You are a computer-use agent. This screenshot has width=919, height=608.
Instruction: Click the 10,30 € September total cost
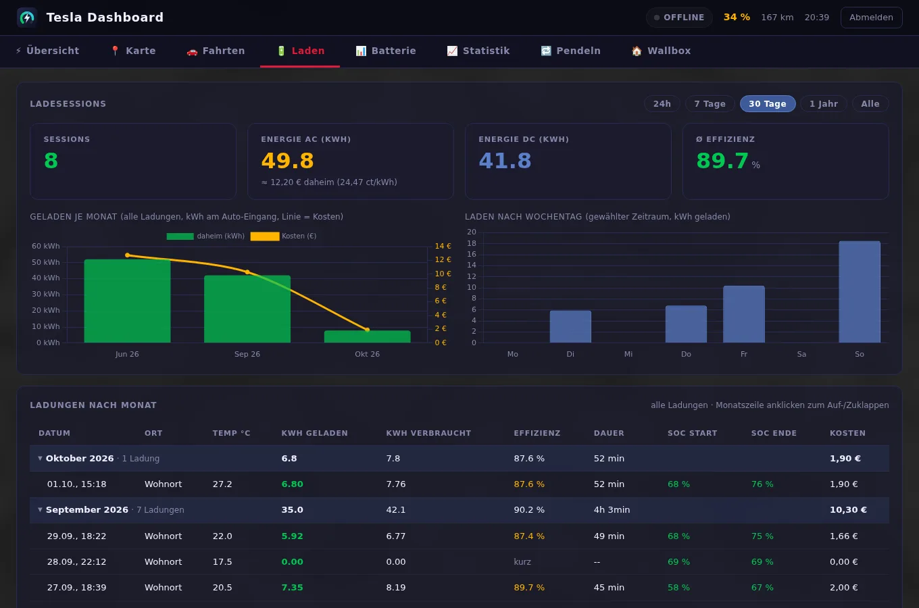(x=848, y=510)
